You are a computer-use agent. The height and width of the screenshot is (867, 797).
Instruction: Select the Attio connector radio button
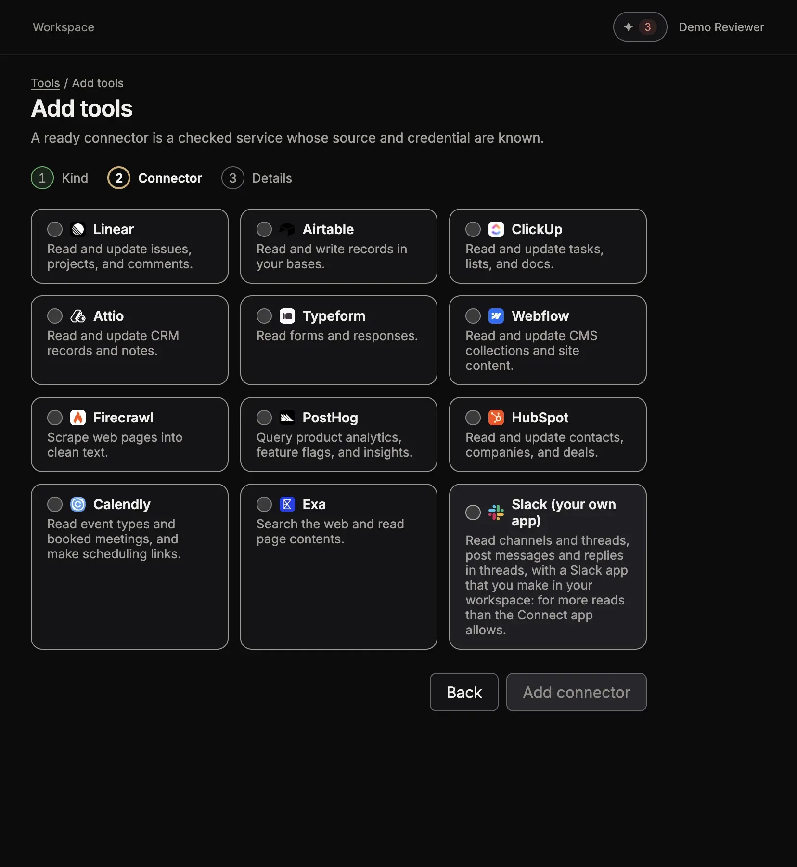55,316
